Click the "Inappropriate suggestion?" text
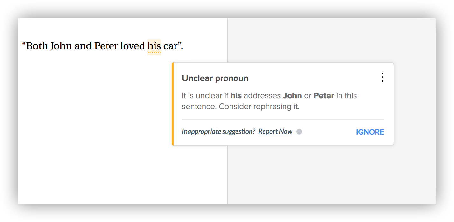This screenshot has height=222, width=454. coord(218,132)
